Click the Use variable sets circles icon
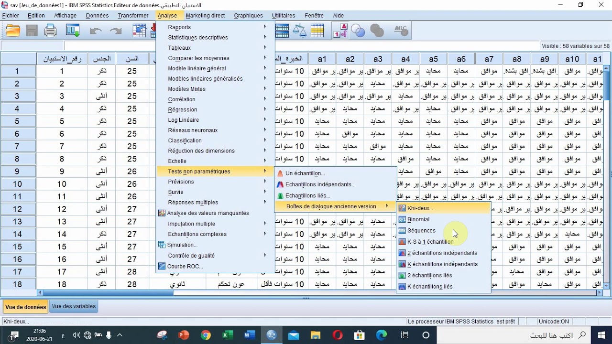The image size is (612, 344). point(358,31)
